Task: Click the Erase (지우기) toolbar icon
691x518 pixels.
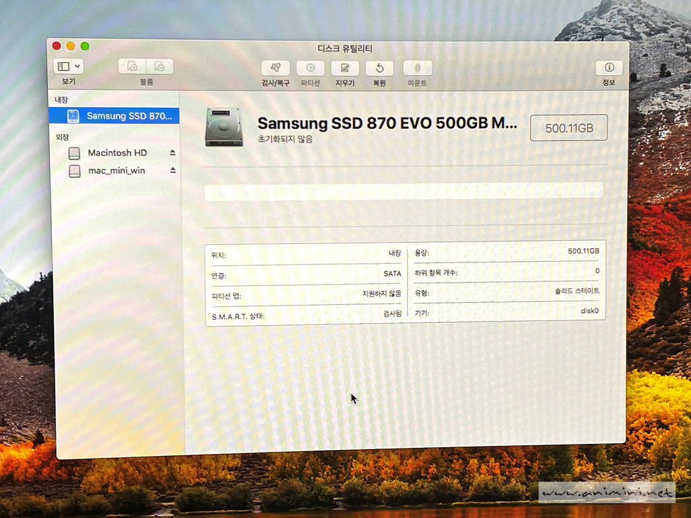Action: pyautogui.click(x=345, y=68)
